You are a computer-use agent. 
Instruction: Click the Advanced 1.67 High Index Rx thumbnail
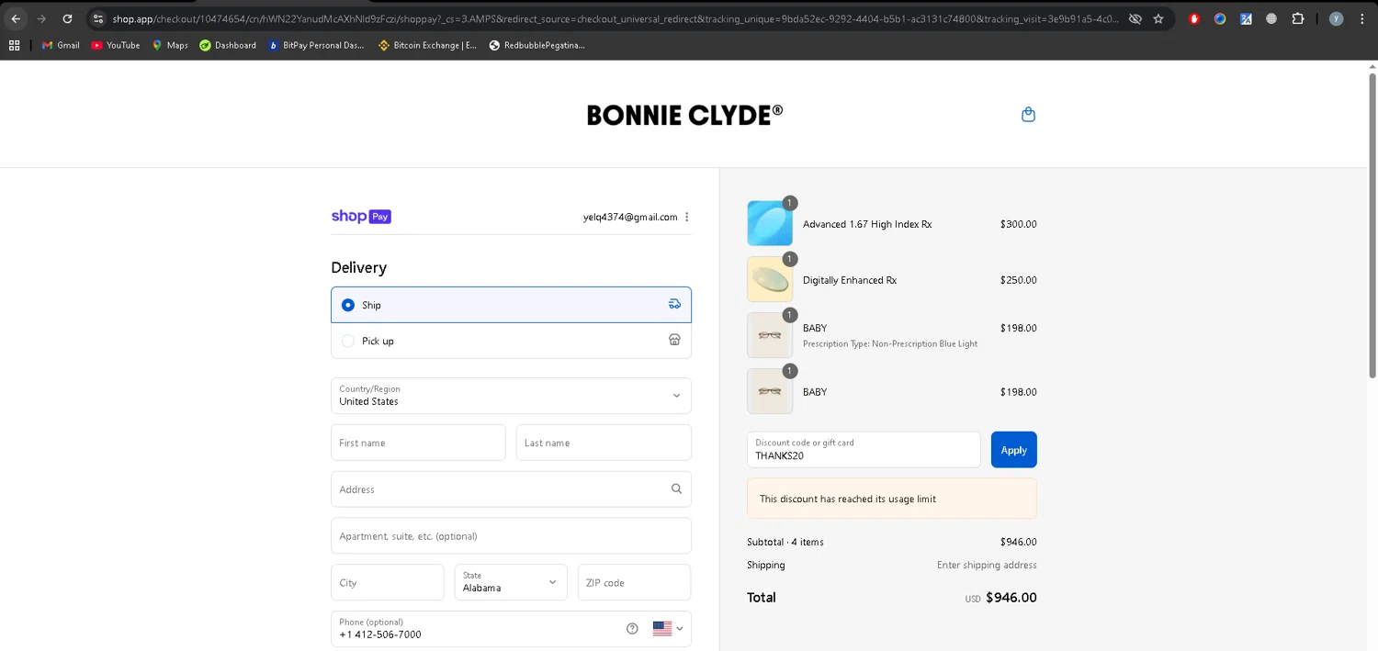click(x=770, y=223)
